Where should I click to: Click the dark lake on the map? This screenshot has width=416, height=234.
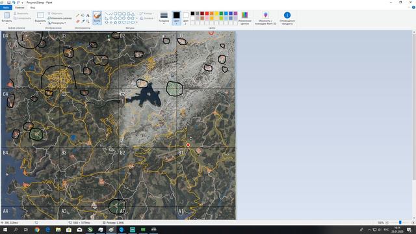point(147,96)
